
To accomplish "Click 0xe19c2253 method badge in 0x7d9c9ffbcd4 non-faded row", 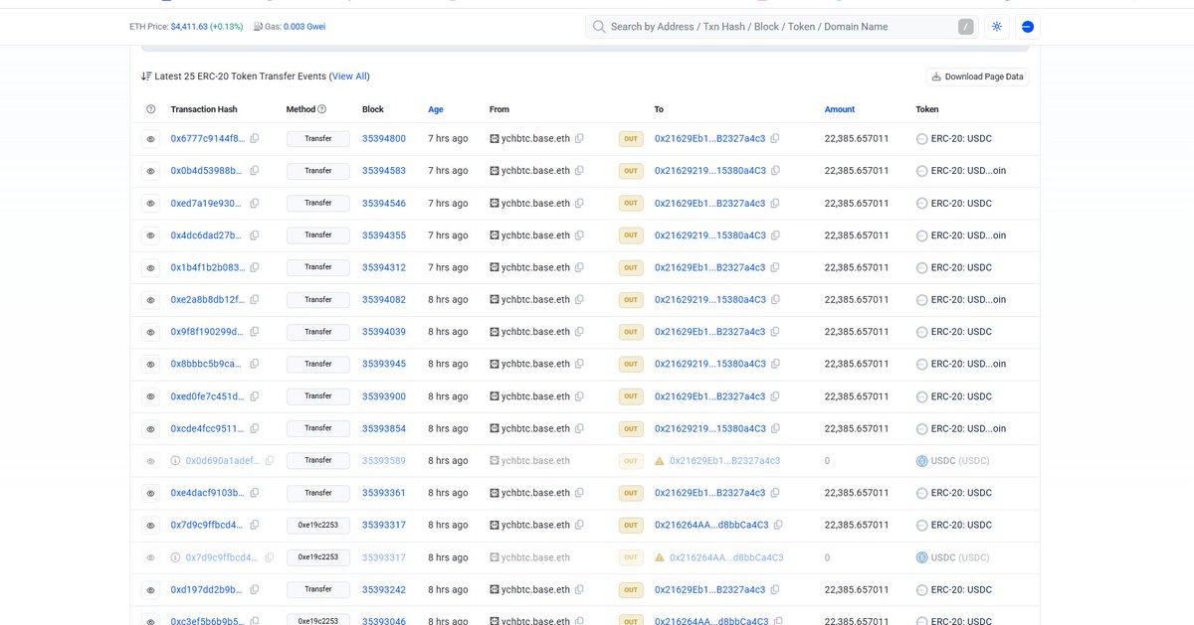I will (x=318, y=525).
